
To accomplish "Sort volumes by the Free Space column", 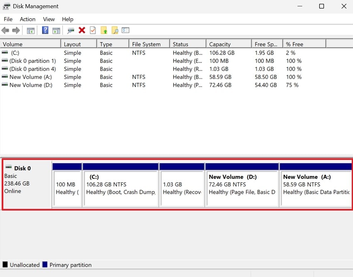I will coord(265,44).
